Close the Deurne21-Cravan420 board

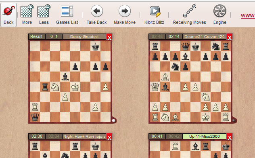pyautogui.click(x=230, y=37)
